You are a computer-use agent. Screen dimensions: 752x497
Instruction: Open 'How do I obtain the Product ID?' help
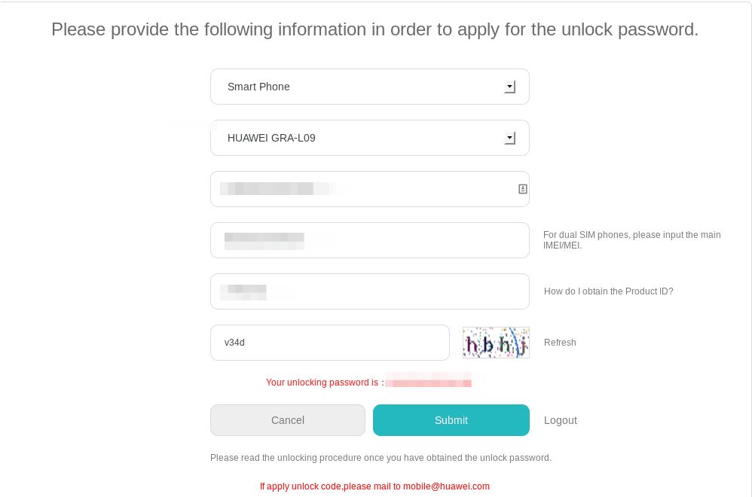tap(608, 291)
